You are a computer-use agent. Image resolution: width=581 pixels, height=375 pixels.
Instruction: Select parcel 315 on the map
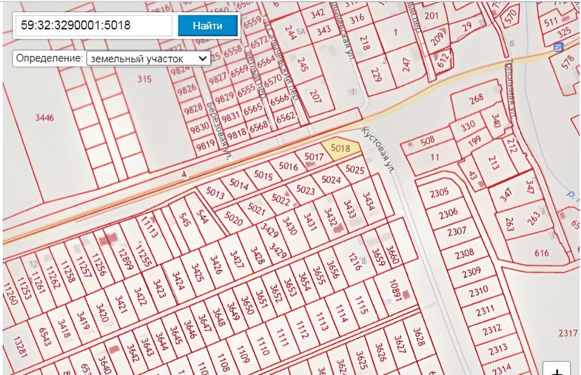tap(144, 79)
